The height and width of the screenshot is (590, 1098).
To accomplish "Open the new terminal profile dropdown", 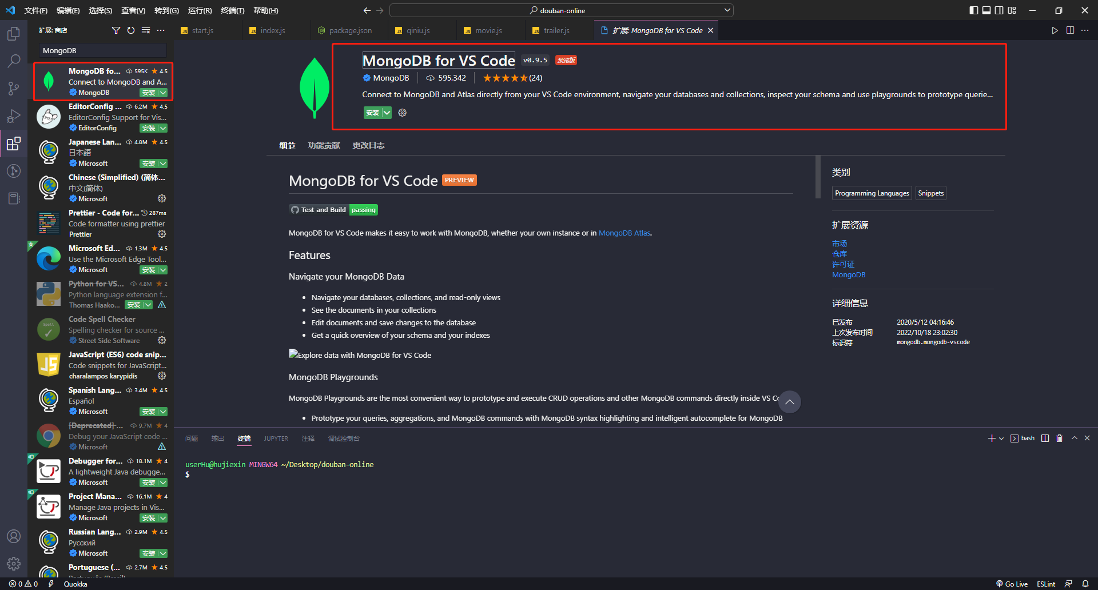I will point(1001,438).
